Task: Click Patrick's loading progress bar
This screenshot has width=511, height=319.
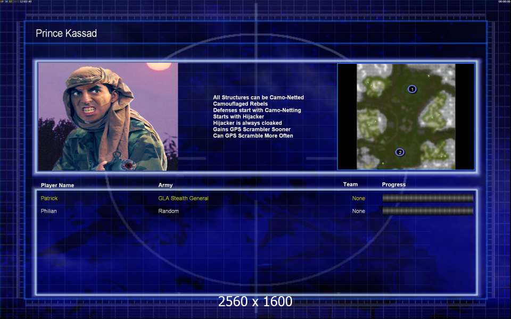Action: (x=427, y=198)
